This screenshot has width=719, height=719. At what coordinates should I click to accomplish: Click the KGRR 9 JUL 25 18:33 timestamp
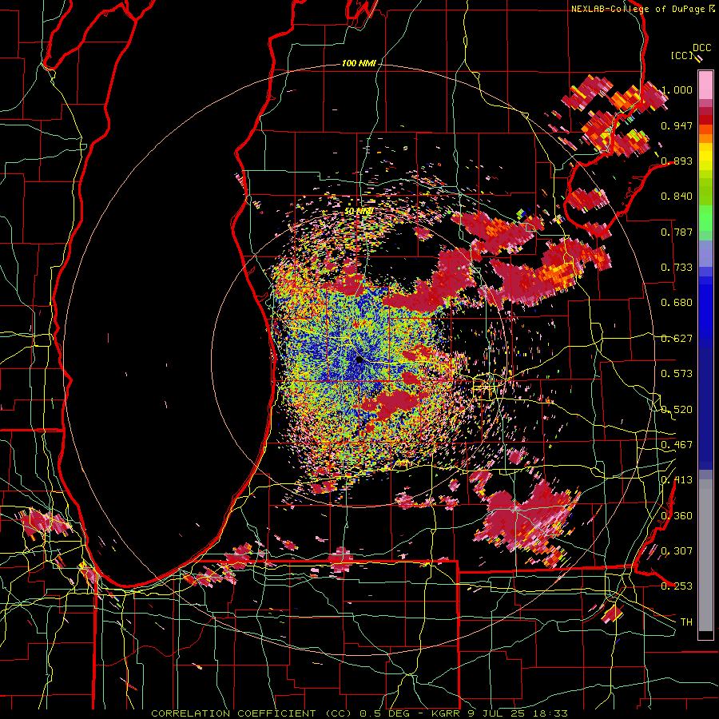[500, 713]
